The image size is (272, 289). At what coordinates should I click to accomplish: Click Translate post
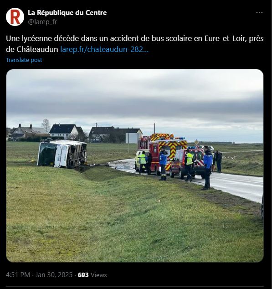(x=24, y=60)
